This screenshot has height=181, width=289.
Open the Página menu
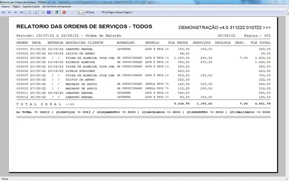16,7
